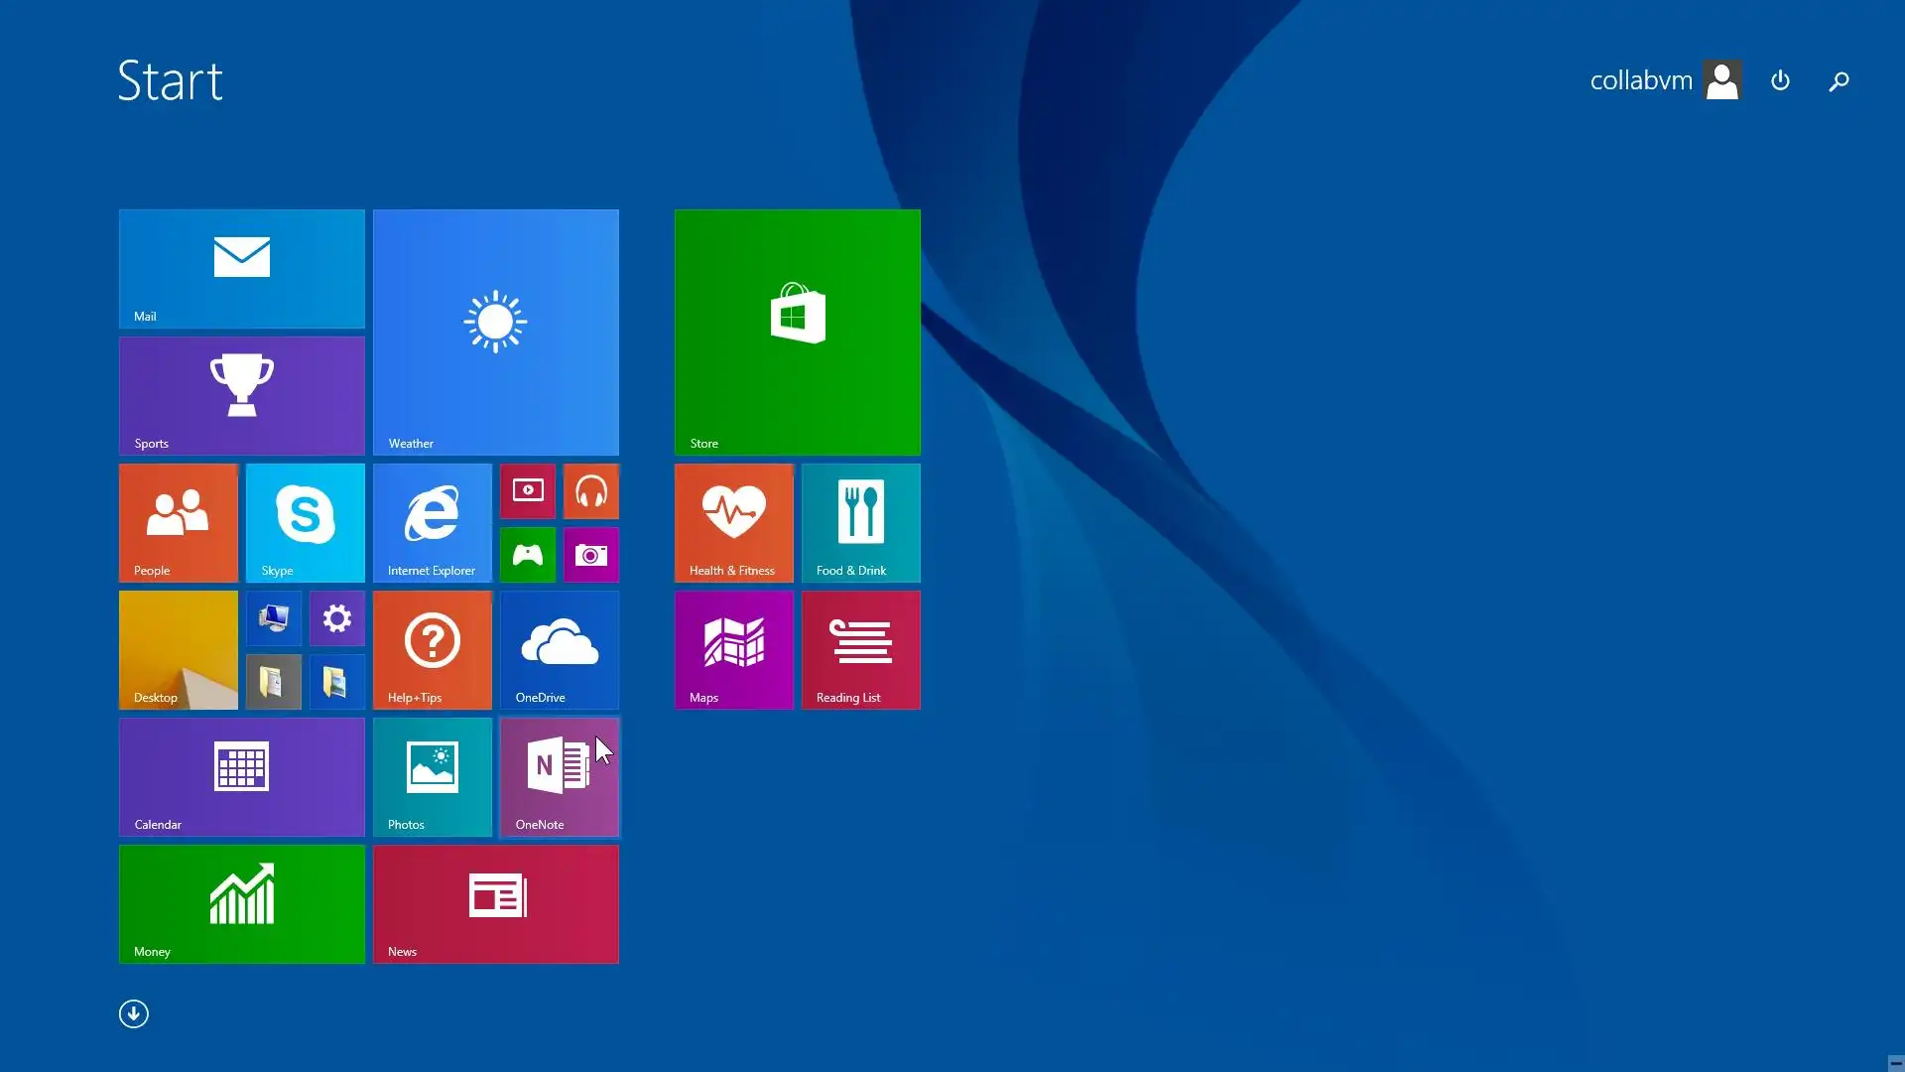Open the Mail tile
The image size is (1905, 1072).
point(241,268)
